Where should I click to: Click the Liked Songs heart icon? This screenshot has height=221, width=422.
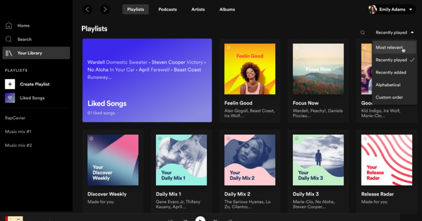click(10, 98)
